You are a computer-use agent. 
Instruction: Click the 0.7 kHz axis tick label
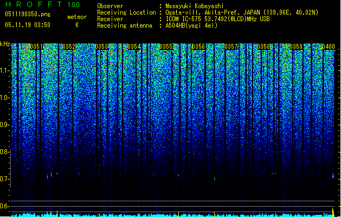point(4,179)
